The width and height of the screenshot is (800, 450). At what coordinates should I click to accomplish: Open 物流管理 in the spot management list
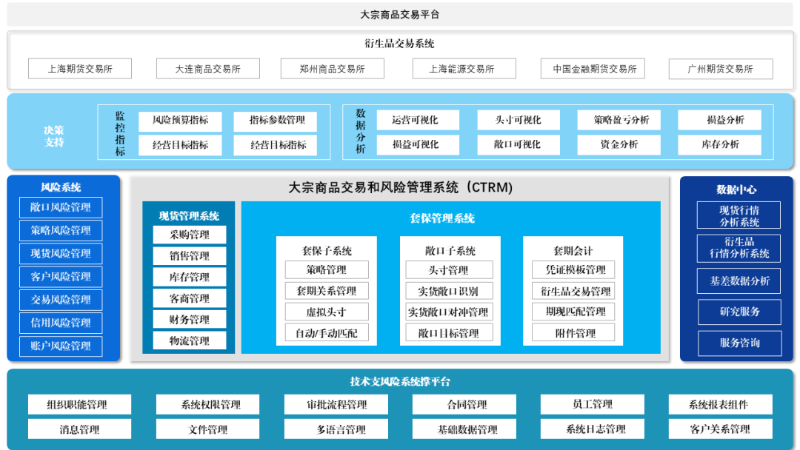187,340
